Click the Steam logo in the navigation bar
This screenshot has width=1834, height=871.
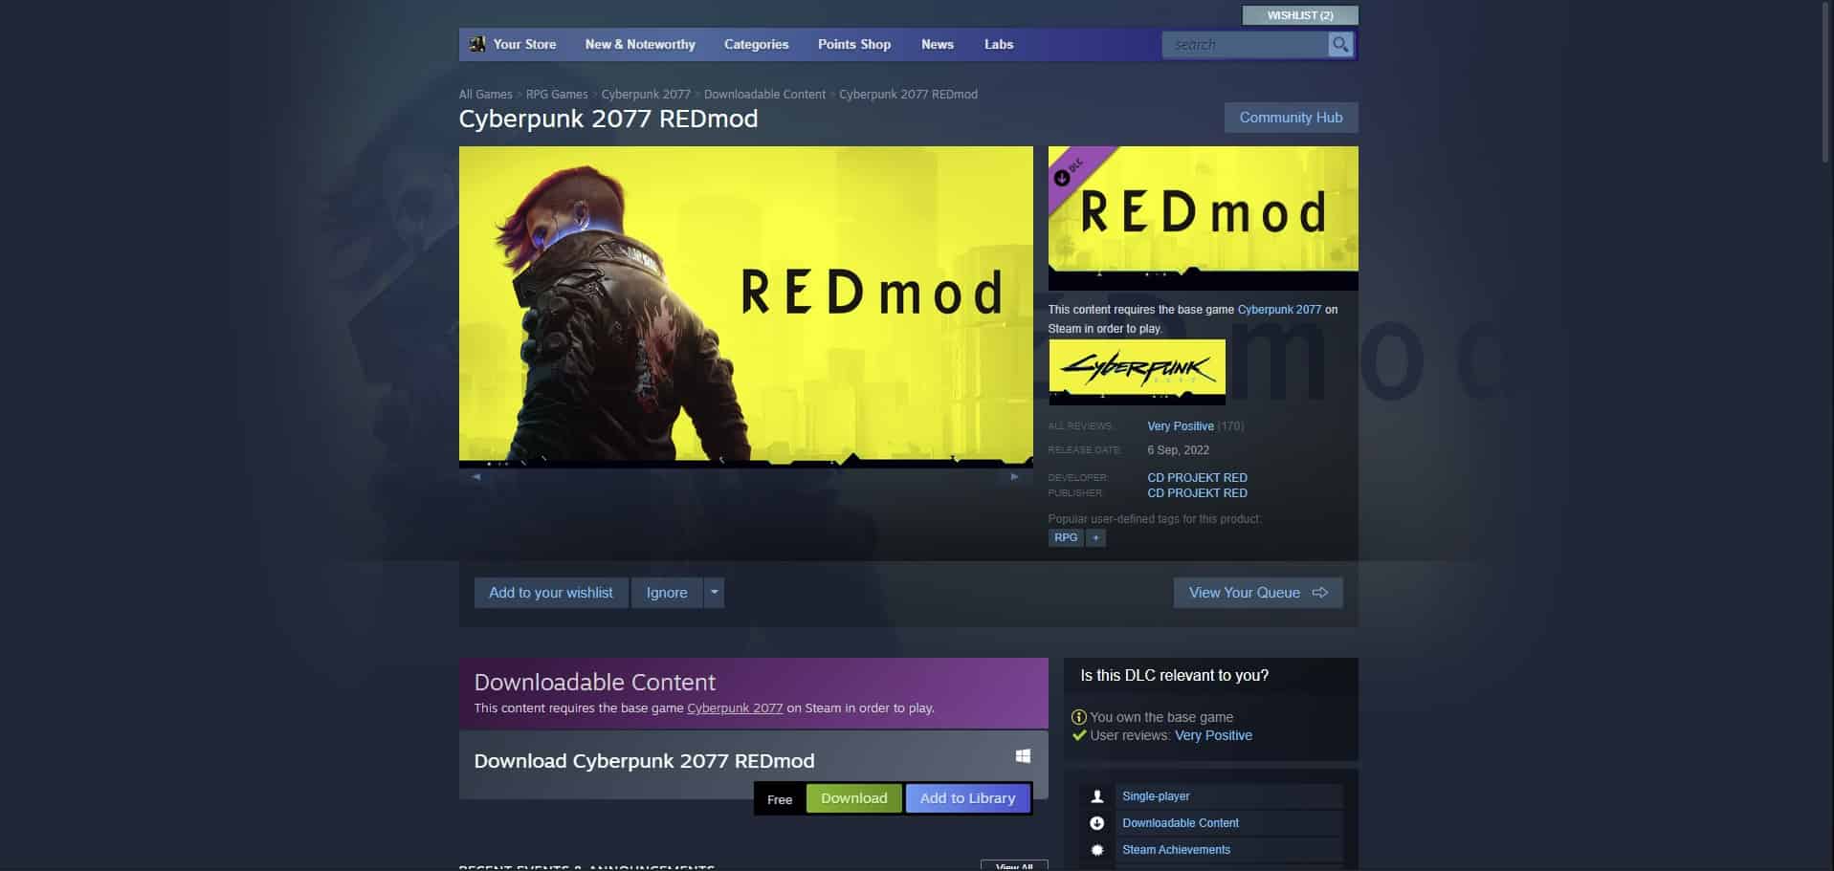tap(477, 43)
